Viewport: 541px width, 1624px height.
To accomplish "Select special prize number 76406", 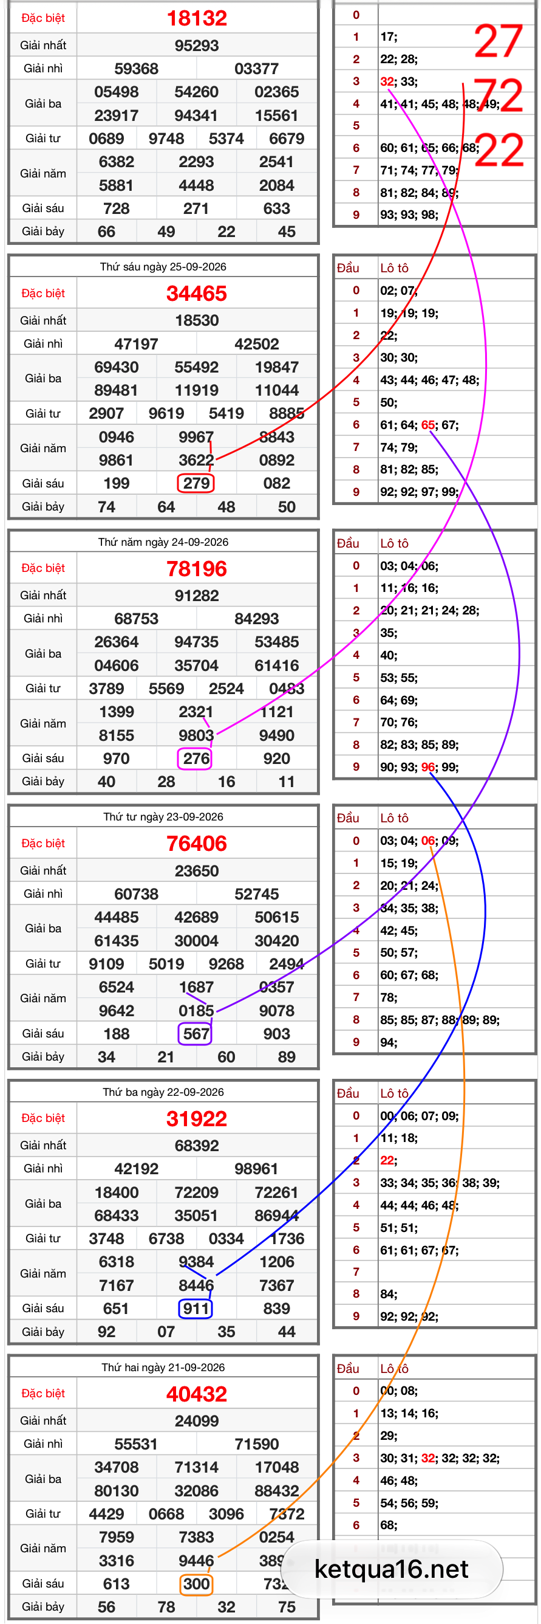I will click(x=197, y=844).
